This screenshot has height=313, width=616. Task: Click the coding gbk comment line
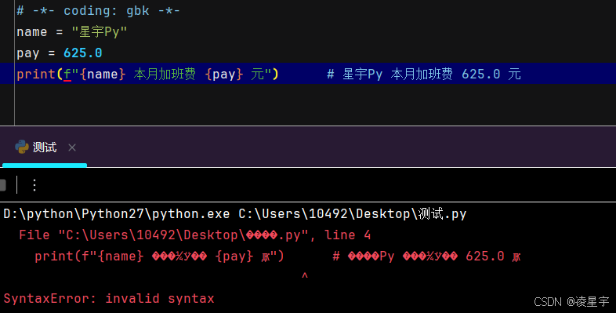(98, 11)
